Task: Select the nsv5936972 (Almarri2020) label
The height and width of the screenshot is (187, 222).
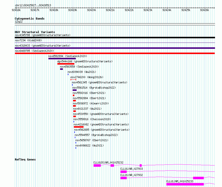Action: point(91,103)
